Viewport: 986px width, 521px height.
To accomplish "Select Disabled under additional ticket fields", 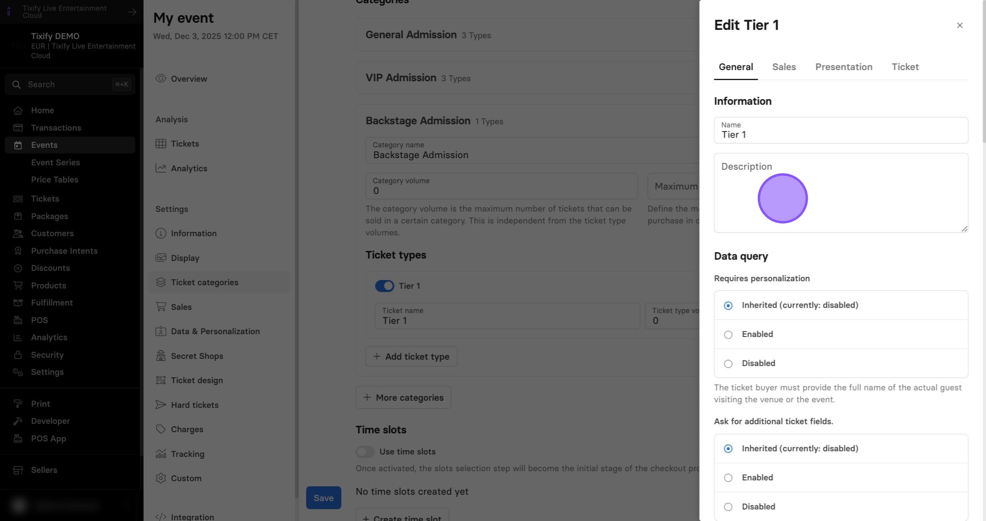I will click(x=841, y=507).
